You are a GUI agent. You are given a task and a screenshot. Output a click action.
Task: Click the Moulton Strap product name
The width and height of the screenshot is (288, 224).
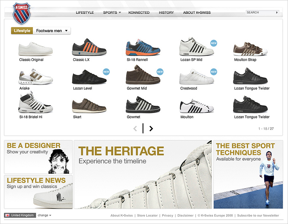pyautogui.click(x=245, y=60)
